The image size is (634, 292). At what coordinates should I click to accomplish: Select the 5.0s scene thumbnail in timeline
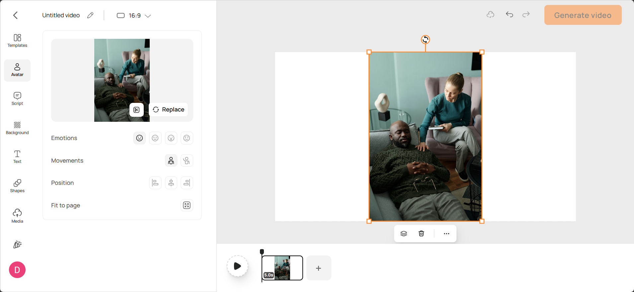[282, 268]
